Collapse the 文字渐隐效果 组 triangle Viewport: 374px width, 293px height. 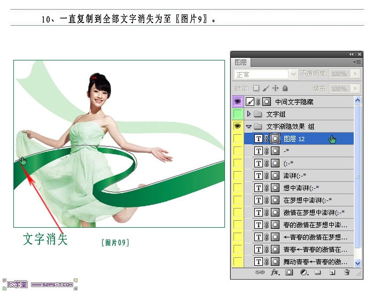tap(249, 127)
